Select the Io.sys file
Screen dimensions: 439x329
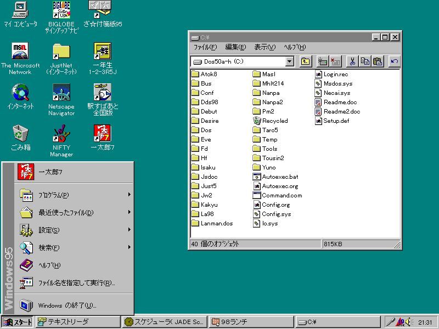point(266,224)
